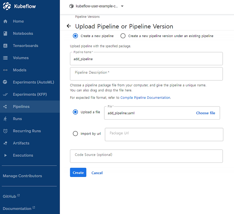Open Tensorboards via its chart icon
Screen dimensions: 234x214
5,46
